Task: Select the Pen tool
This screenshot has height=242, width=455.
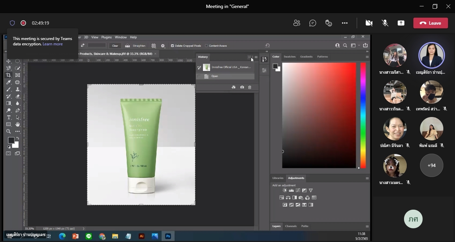Action: pos(18,110)
